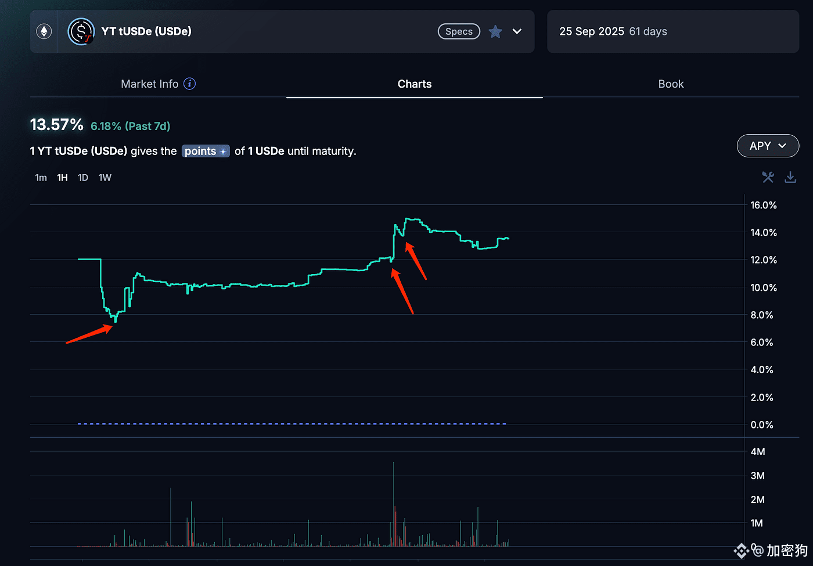
Task: Favorite the market with the star icon
Action: pos(495,31)
